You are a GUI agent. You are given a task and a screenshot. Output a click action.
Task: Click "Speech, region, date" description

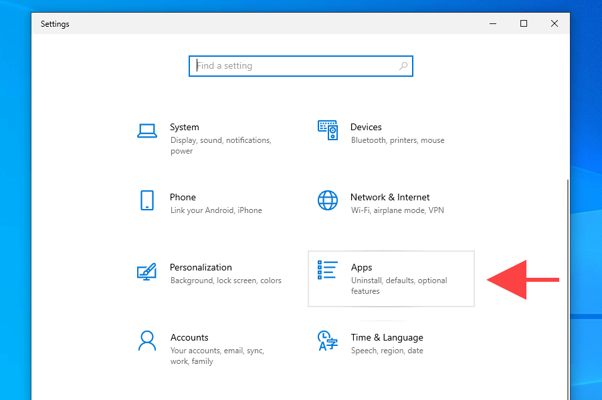(387, 351)
